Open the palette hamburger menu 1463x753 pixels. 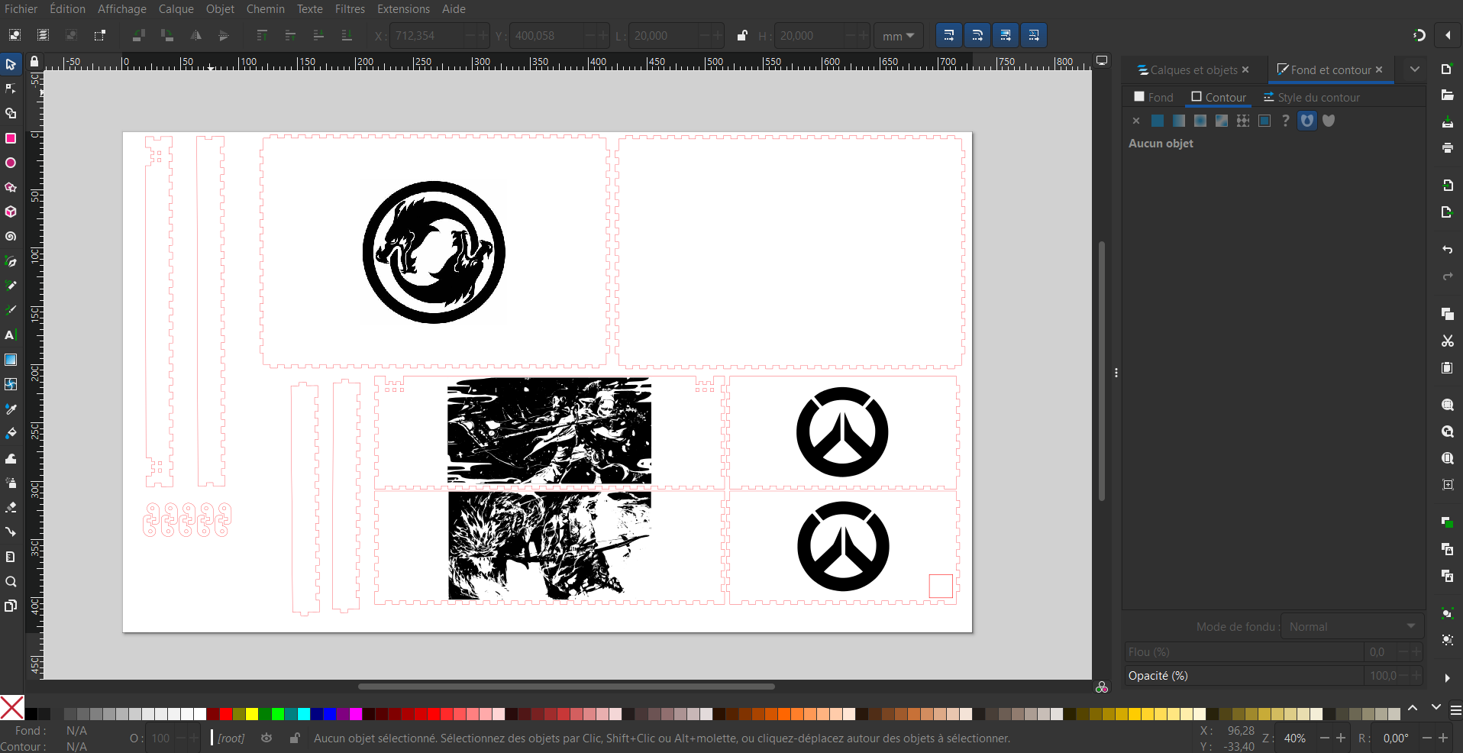(x=1455, y=710)
